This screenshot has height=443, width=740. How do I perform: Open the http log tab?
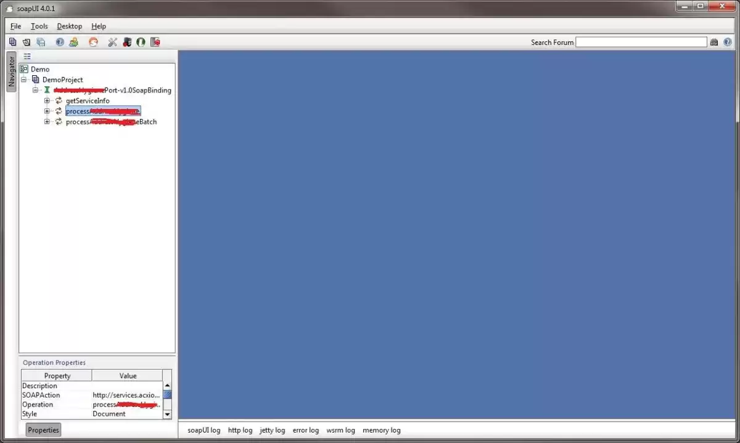[x=240, y=430]
